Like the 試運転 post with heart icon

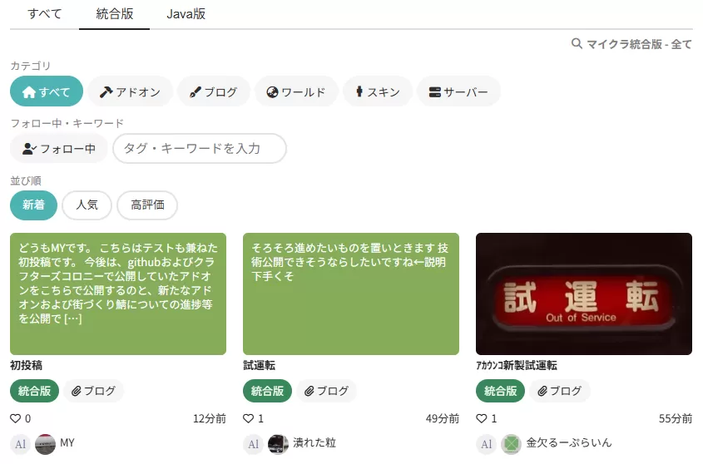click(x=248, y=419)
